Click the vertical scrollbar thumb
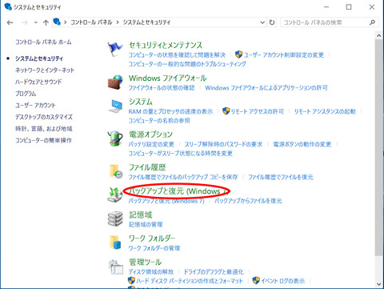Image resolution: width=384 pixels, height=289 pixels. pyautogui.click(x=378, y=148)
